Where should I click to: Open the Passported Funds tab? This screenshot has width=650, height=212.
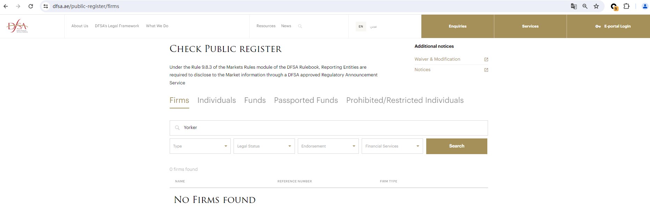click(306, 100)
